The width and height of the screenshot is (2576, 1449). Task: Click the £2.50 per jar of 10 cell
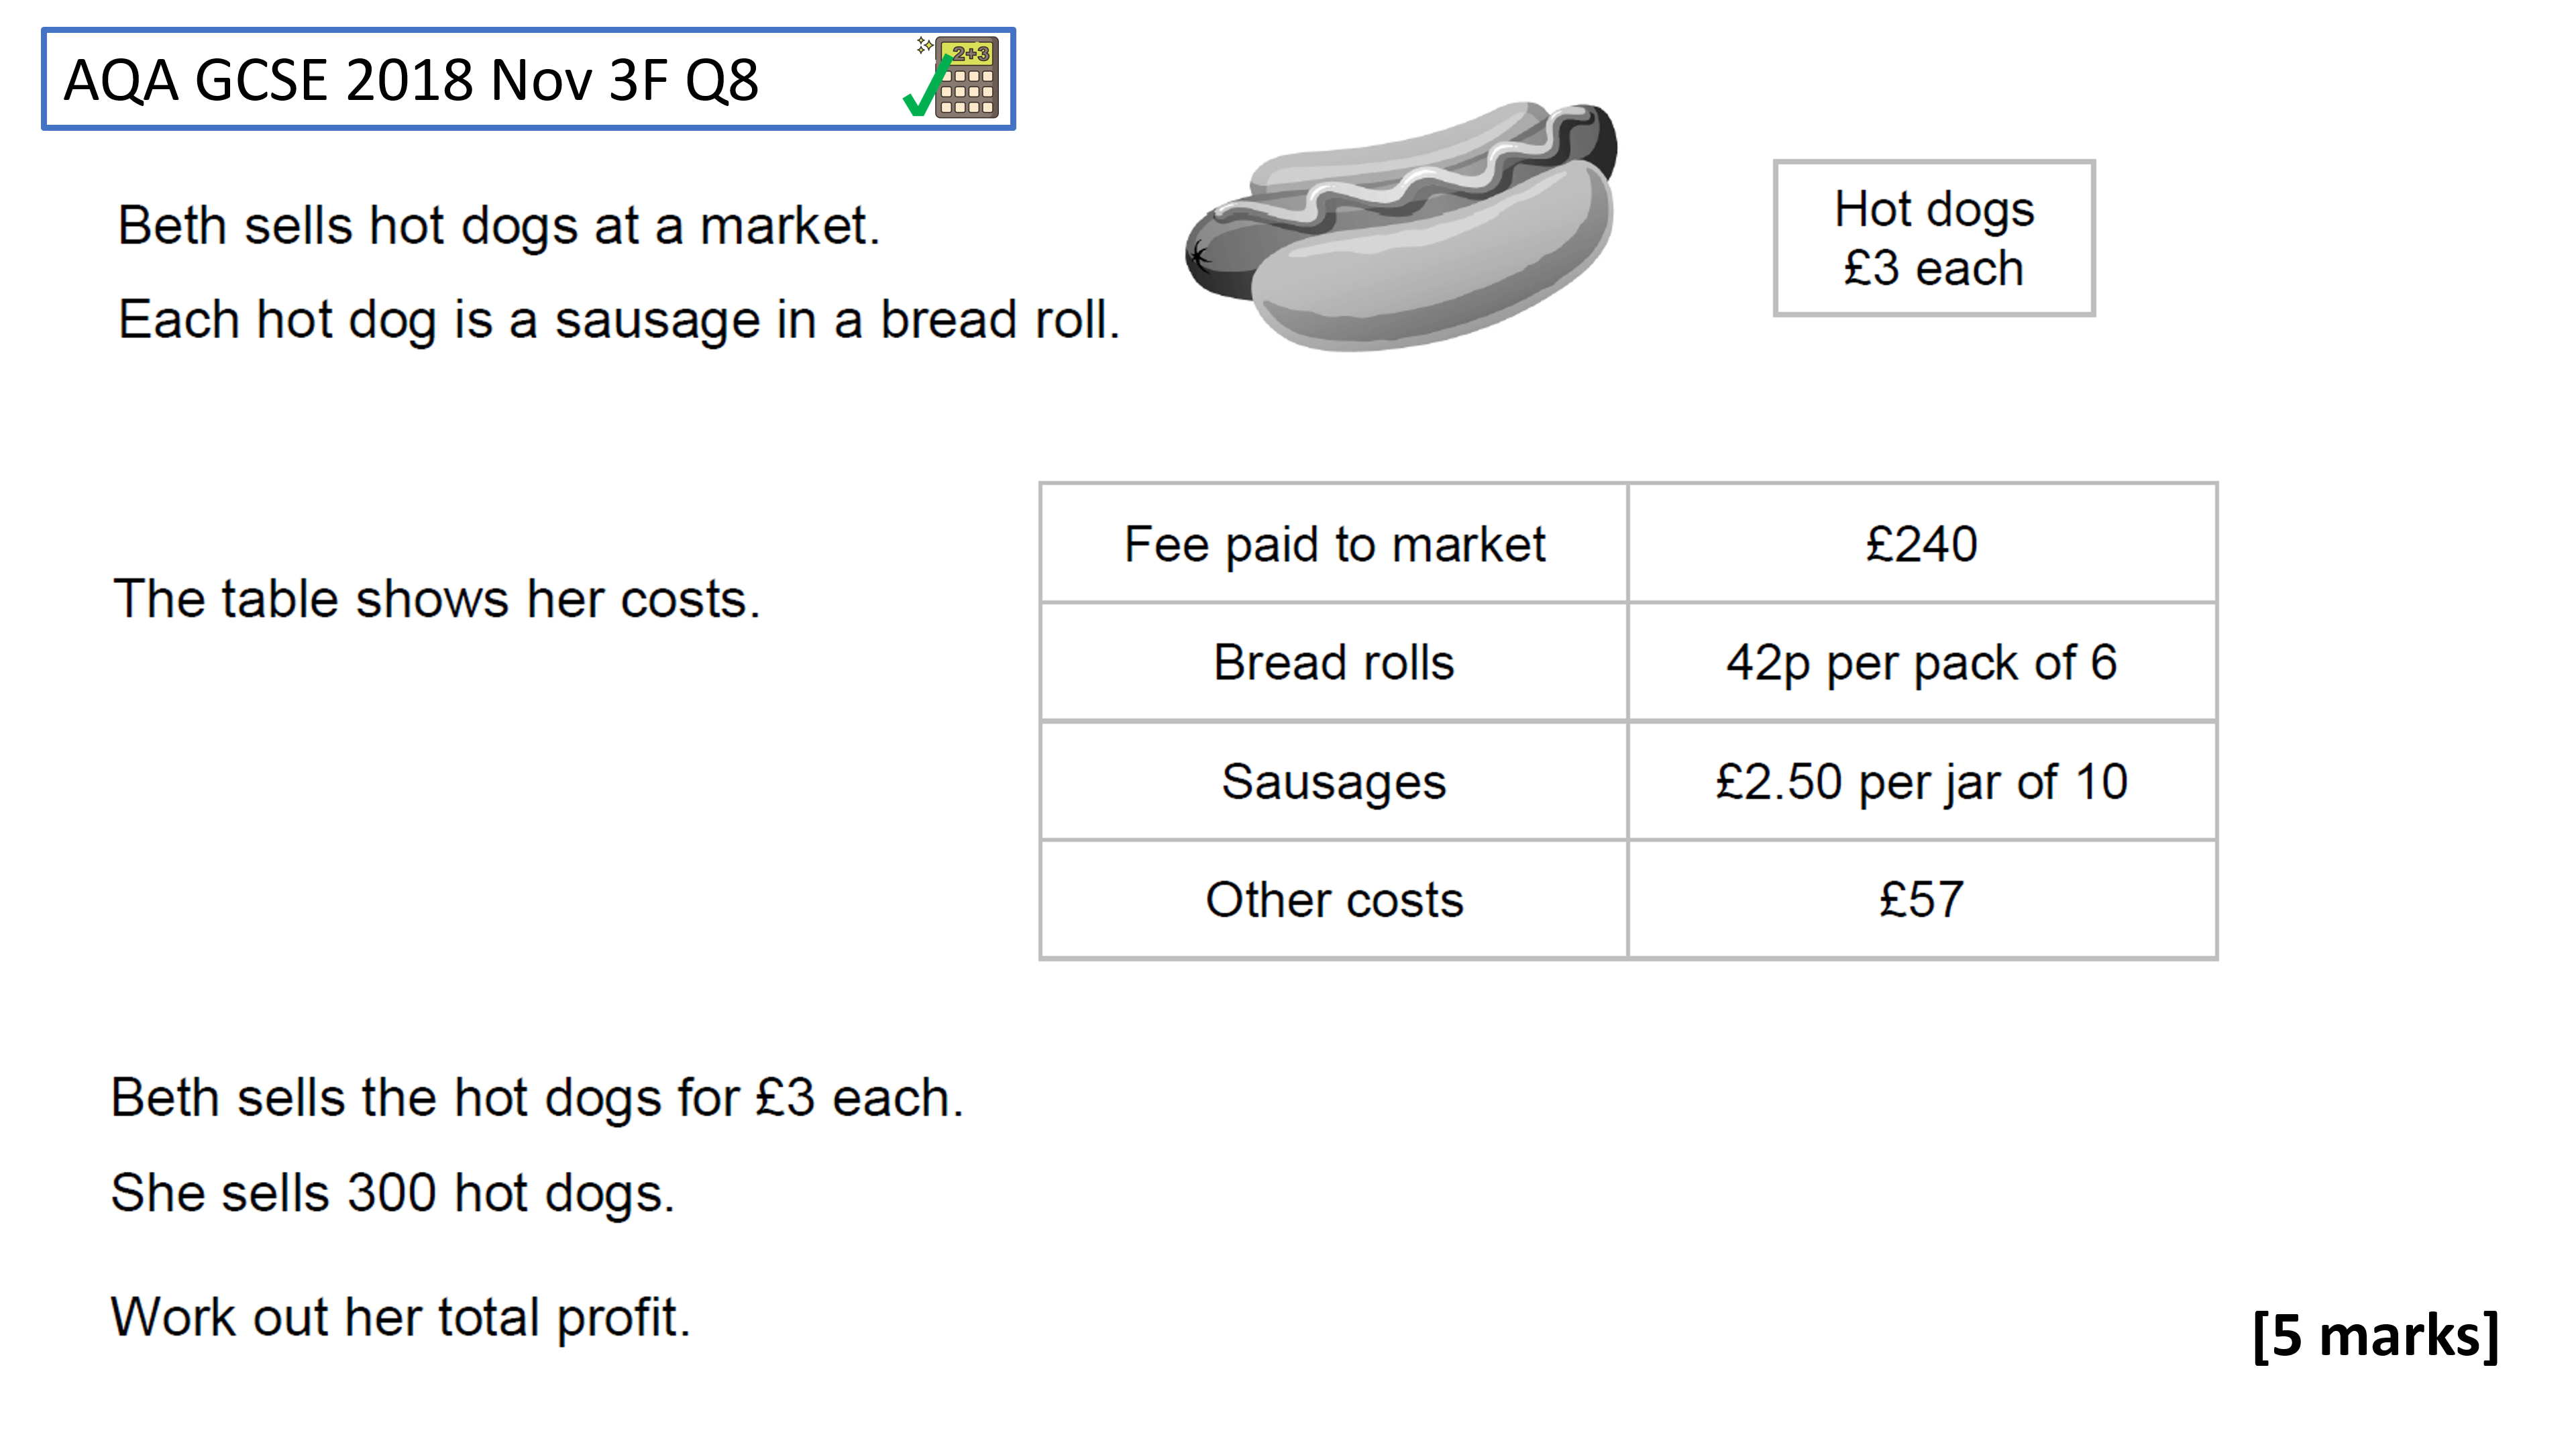click(x=1922, y=781)
